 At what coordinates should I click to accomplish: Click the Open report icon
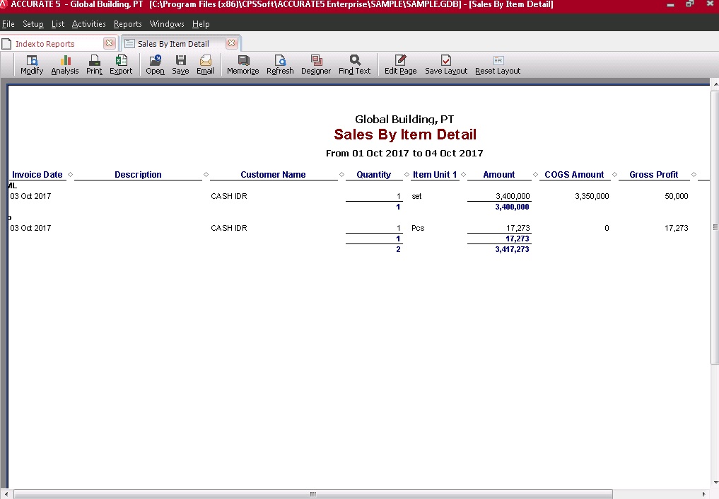(x=155, y=64)
